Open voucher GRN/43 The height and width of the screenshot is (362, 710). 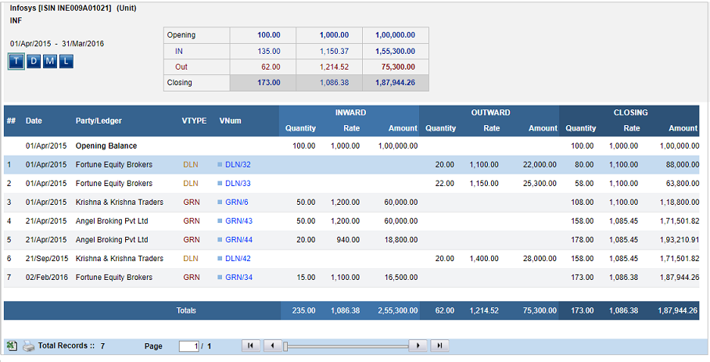(238, 220)
